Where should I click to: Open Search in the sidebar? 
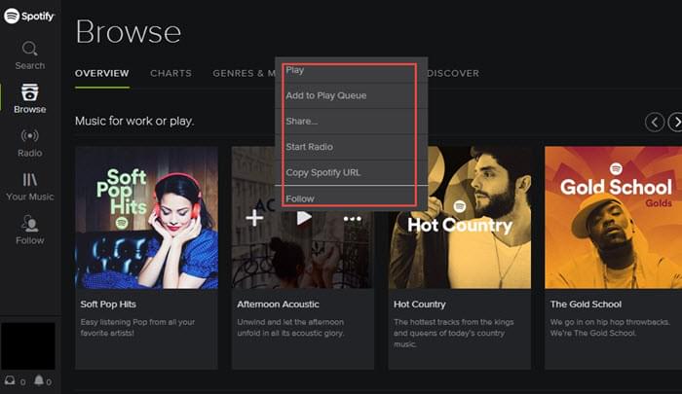(29, 55)
